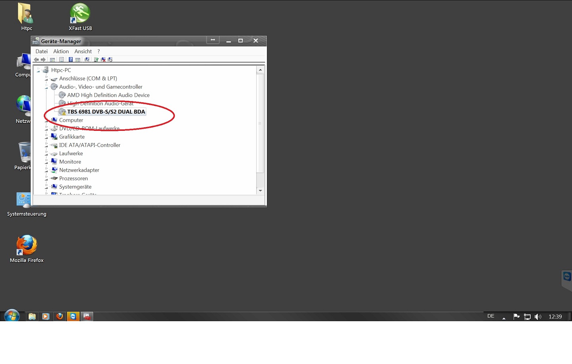
Task: Click the Update Driver toolbar icon
Action: coord(96,59)
